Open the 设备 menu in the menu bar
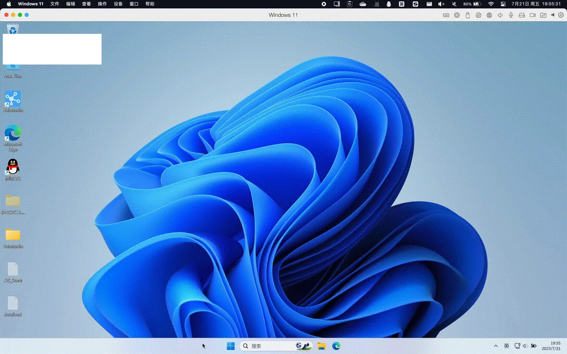The height and width of the screenshot is (354, 567). 118,4
